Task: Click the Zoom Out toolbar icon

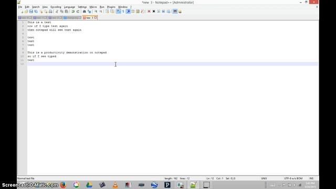Action: click(x=101, y=12)
